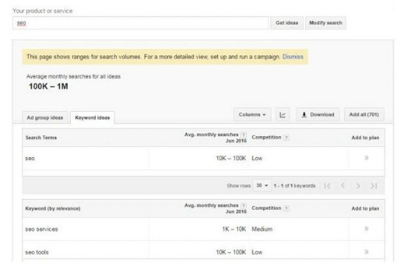Switch to Ad group ideas tab
This screenshot has height=266, width=404.
point(45,118)
